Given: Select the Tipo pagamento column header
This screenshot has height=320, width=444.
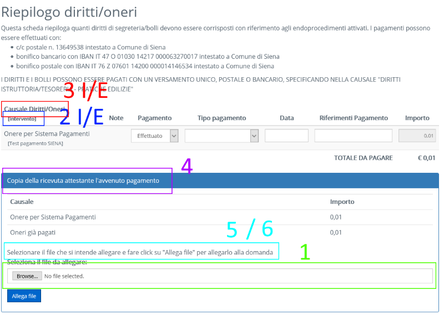Looking at the screenshot, I should tap(221, 118).
